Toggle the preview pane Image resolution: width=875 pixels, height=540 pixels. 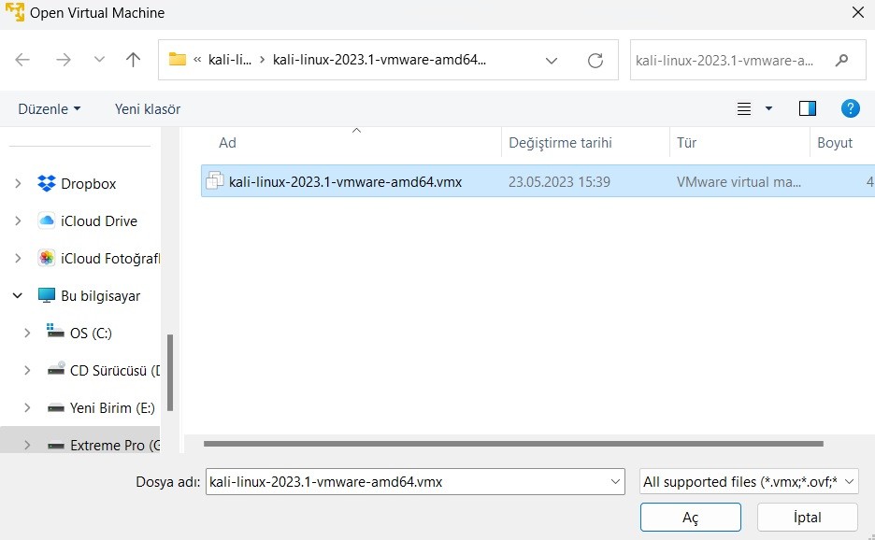pyautogui.click(x=807, y=107)
